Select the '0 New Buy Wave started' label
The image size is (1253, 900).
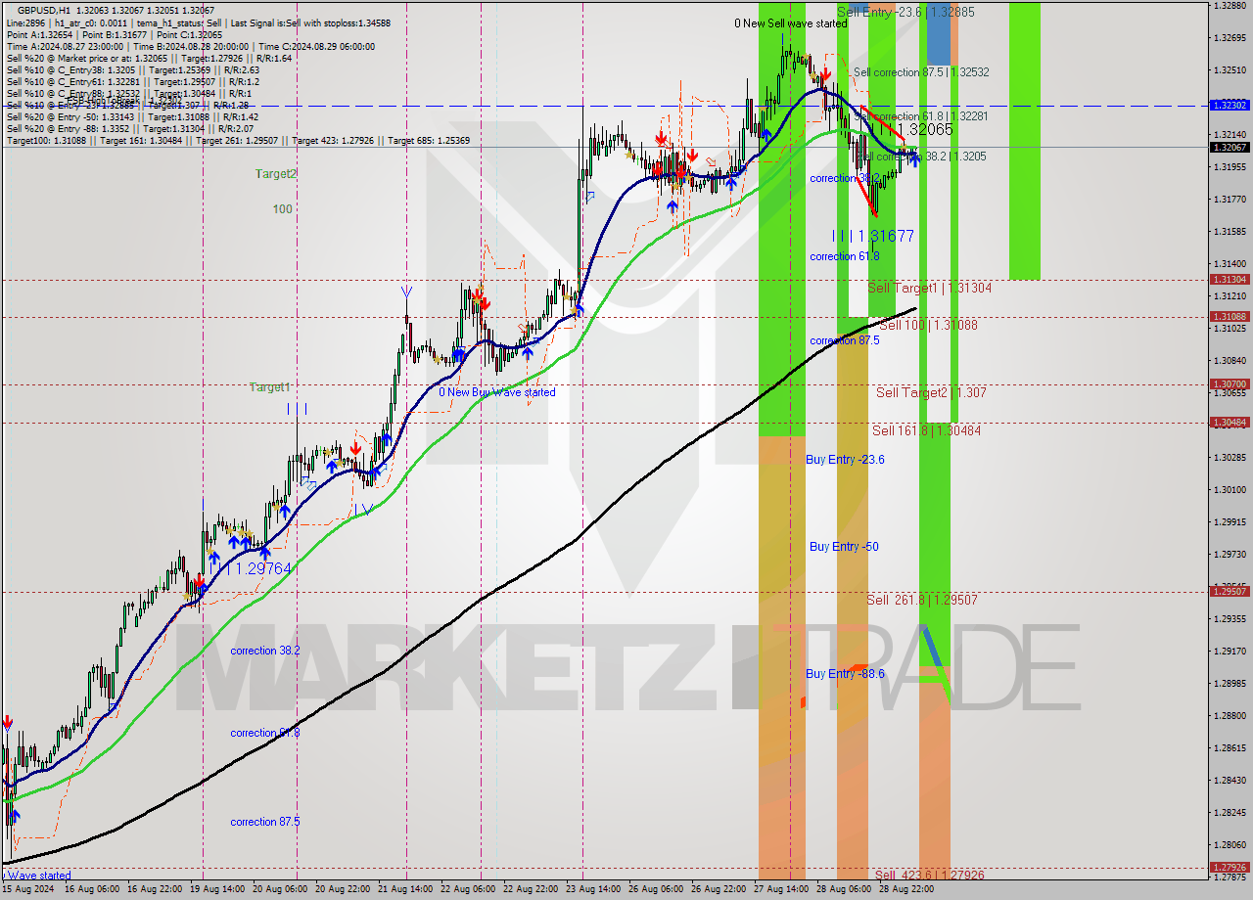coord(497,392)
